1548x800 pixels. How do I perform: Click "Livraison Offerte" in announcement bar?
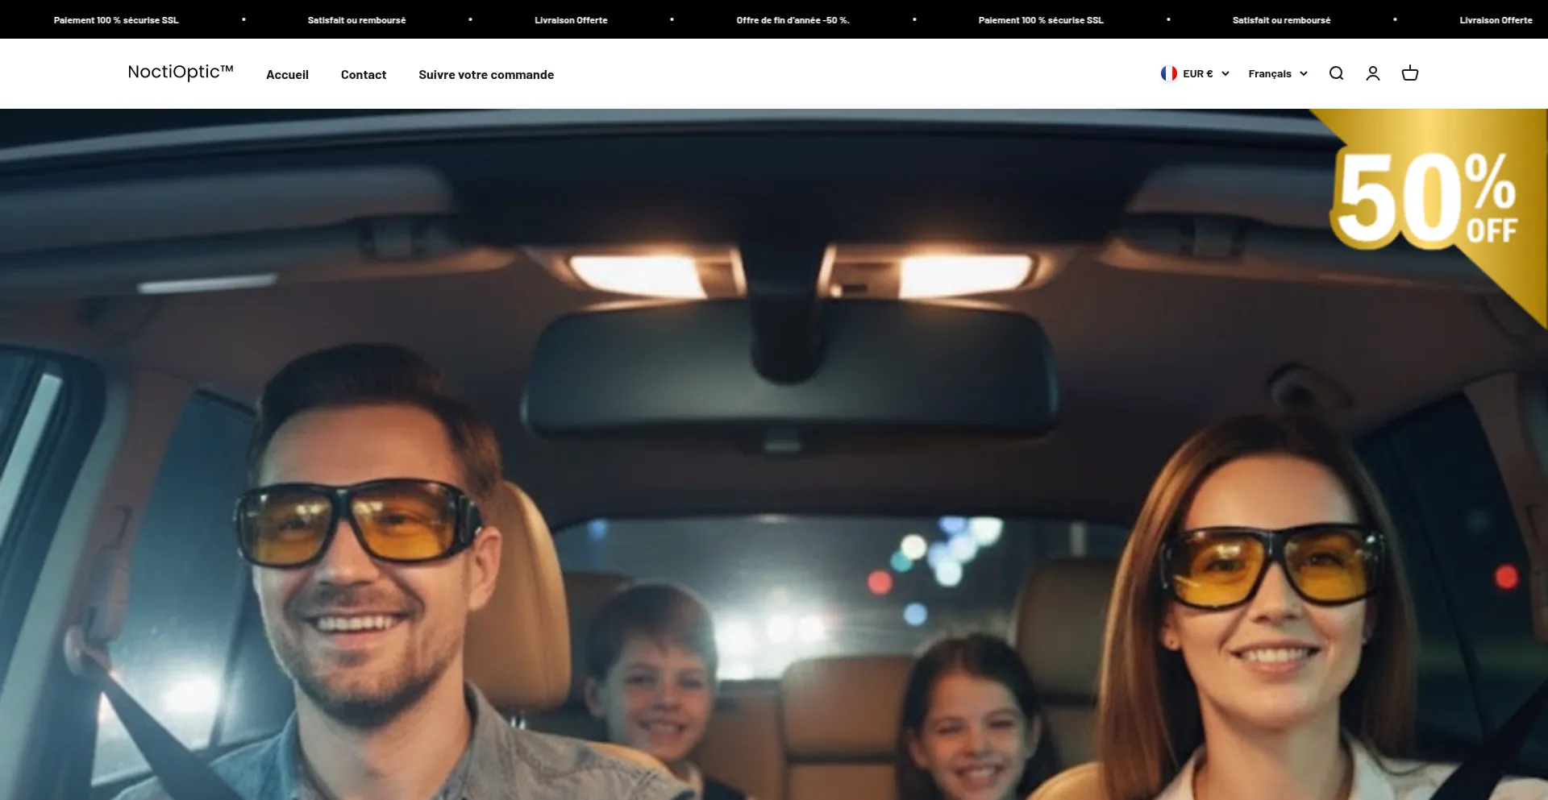(x=570, y=19)
